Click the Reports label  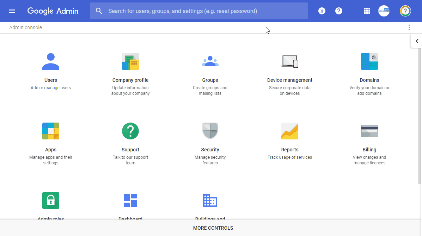(x=289, y=150)
